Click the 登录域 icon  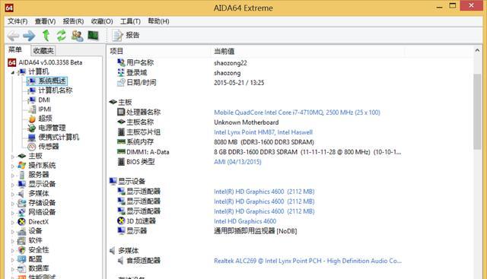(121, 73)
